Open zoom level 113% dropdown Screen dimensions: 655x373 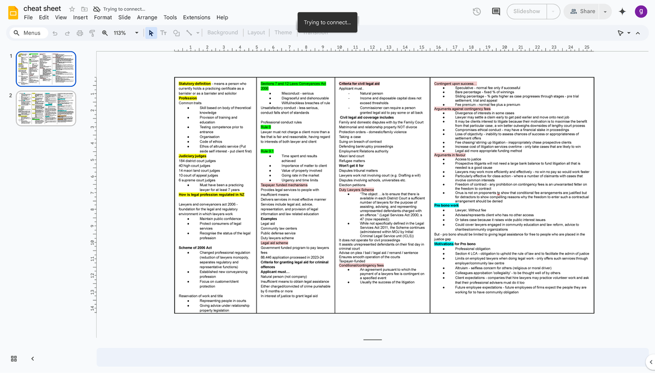click(x=136, y=33)
